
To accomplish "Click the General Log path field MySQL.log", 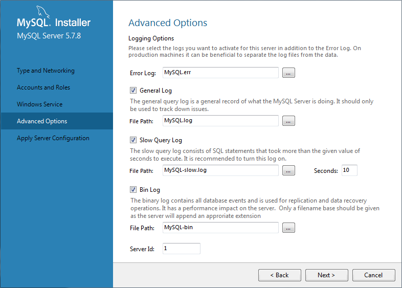I will point(220,121).
